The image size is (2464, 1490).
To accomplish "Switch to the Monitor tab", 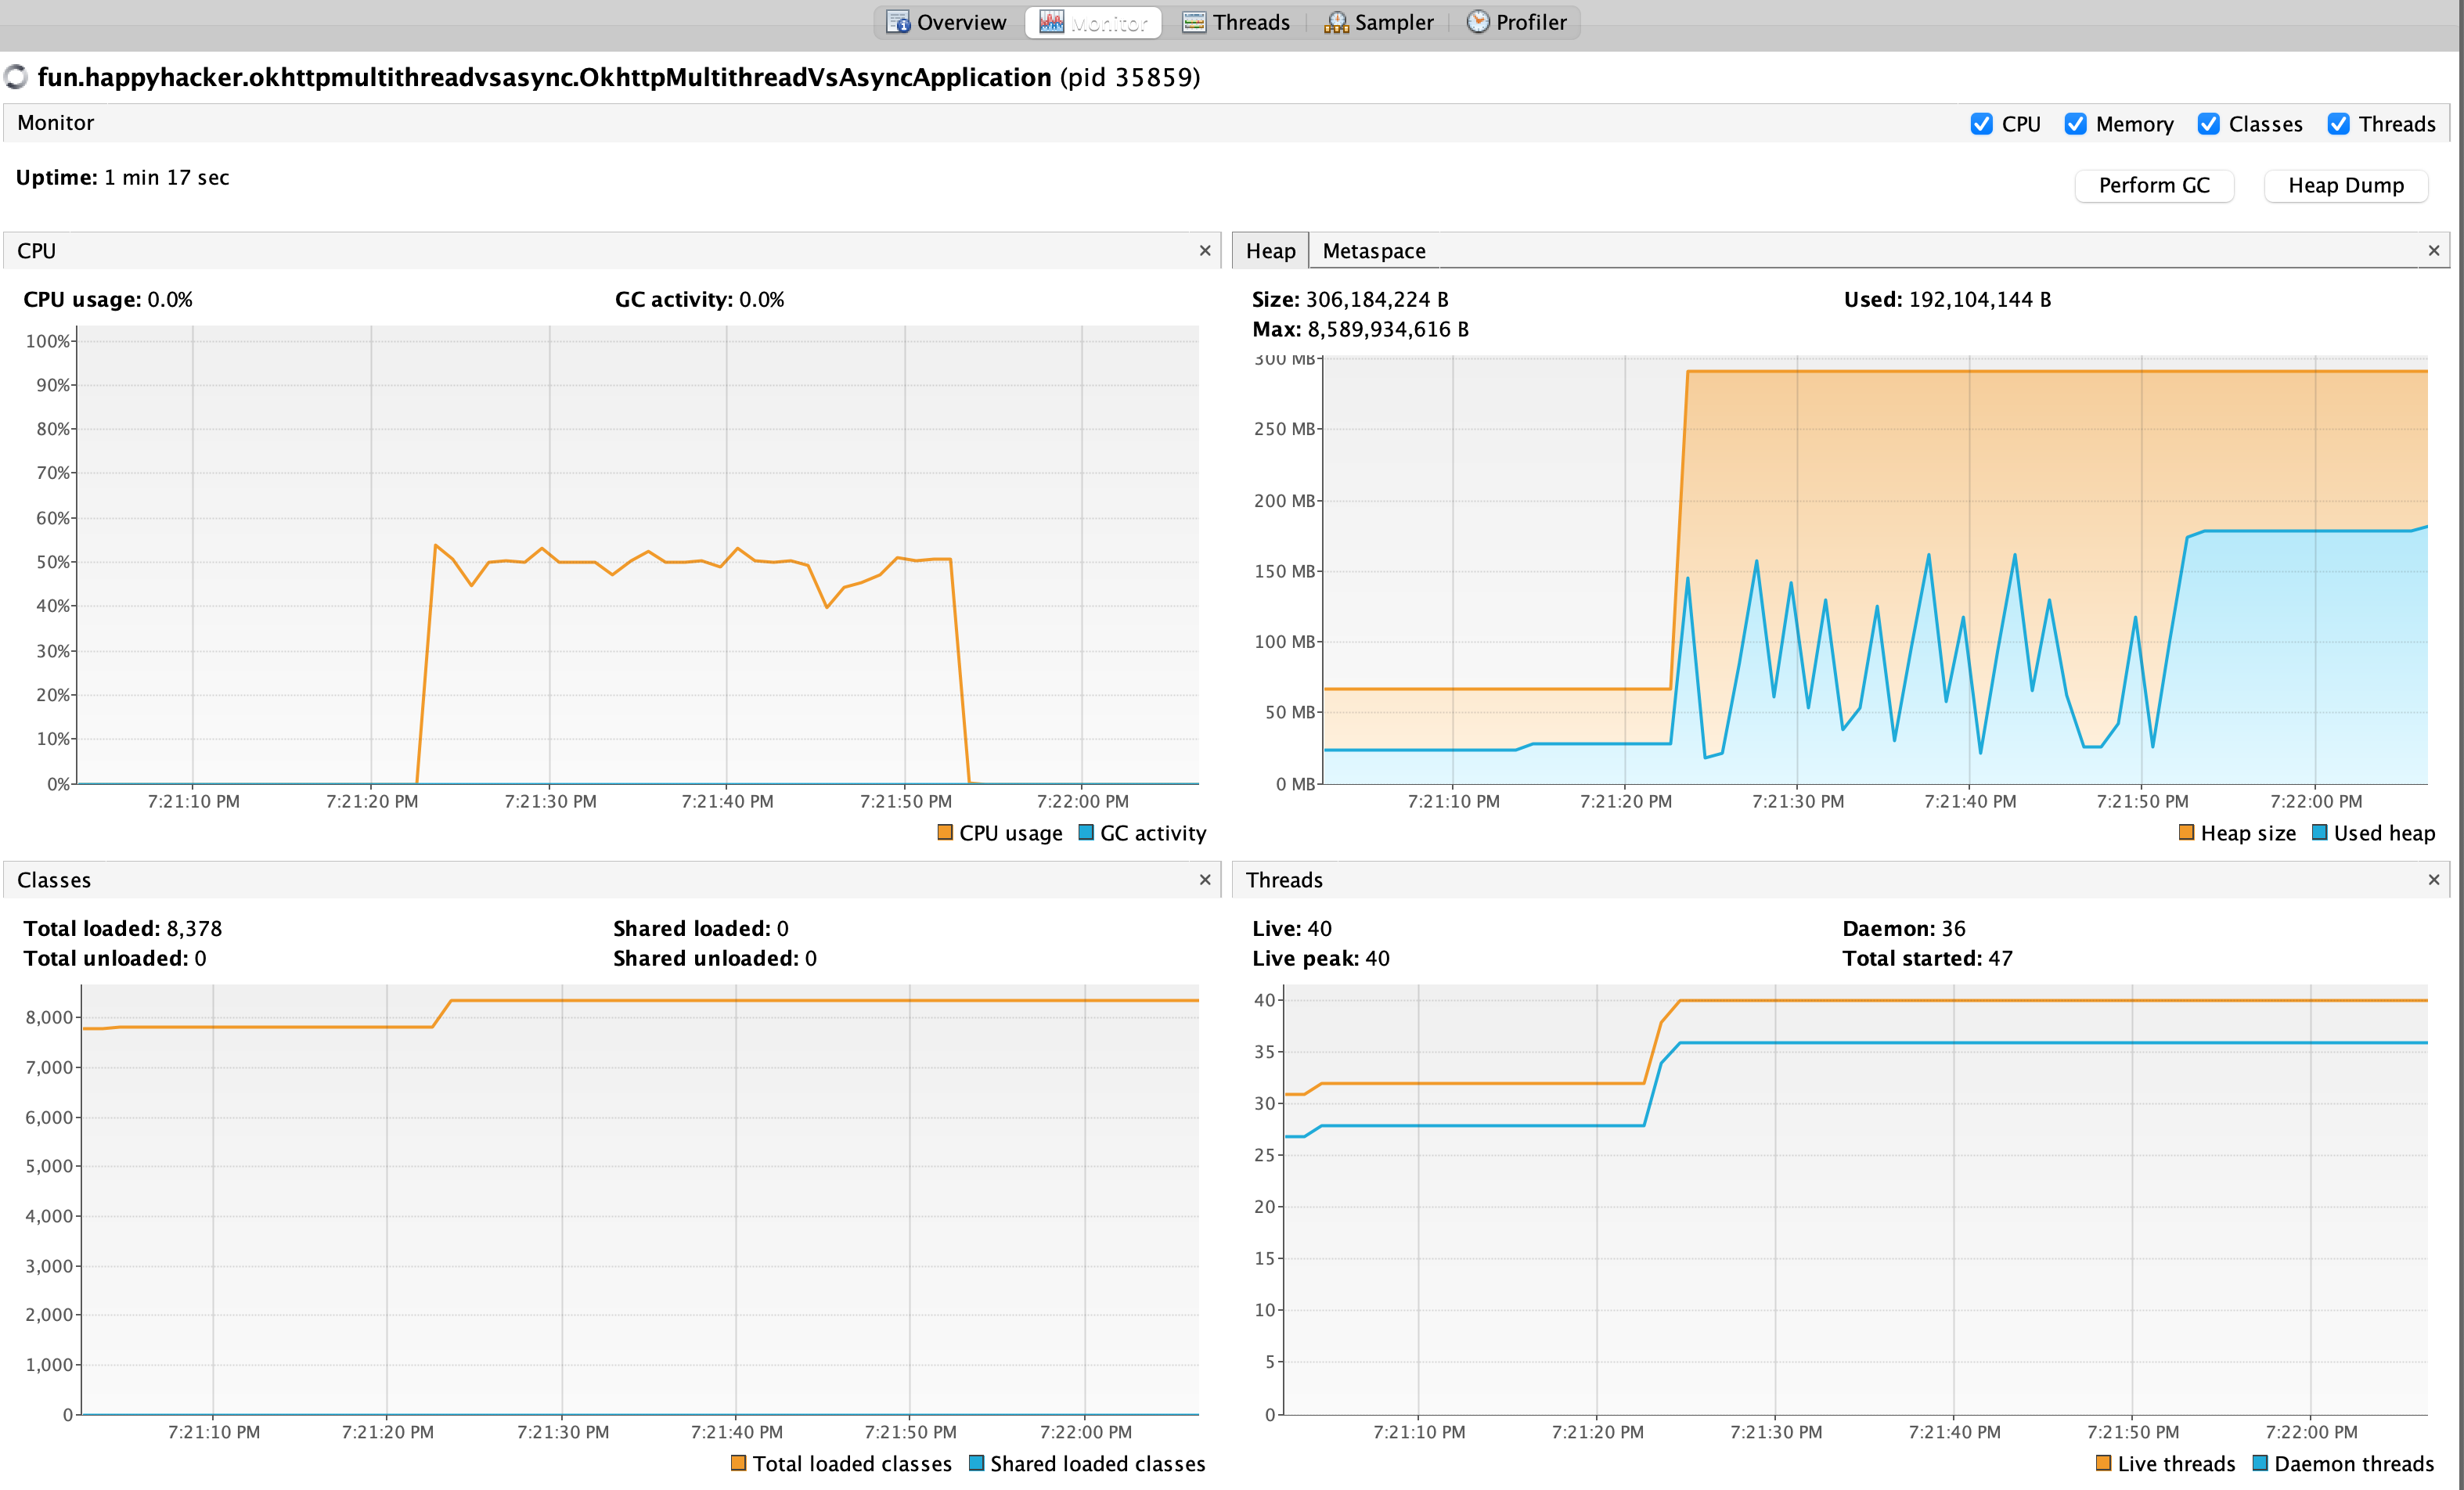I will 1093,22.
